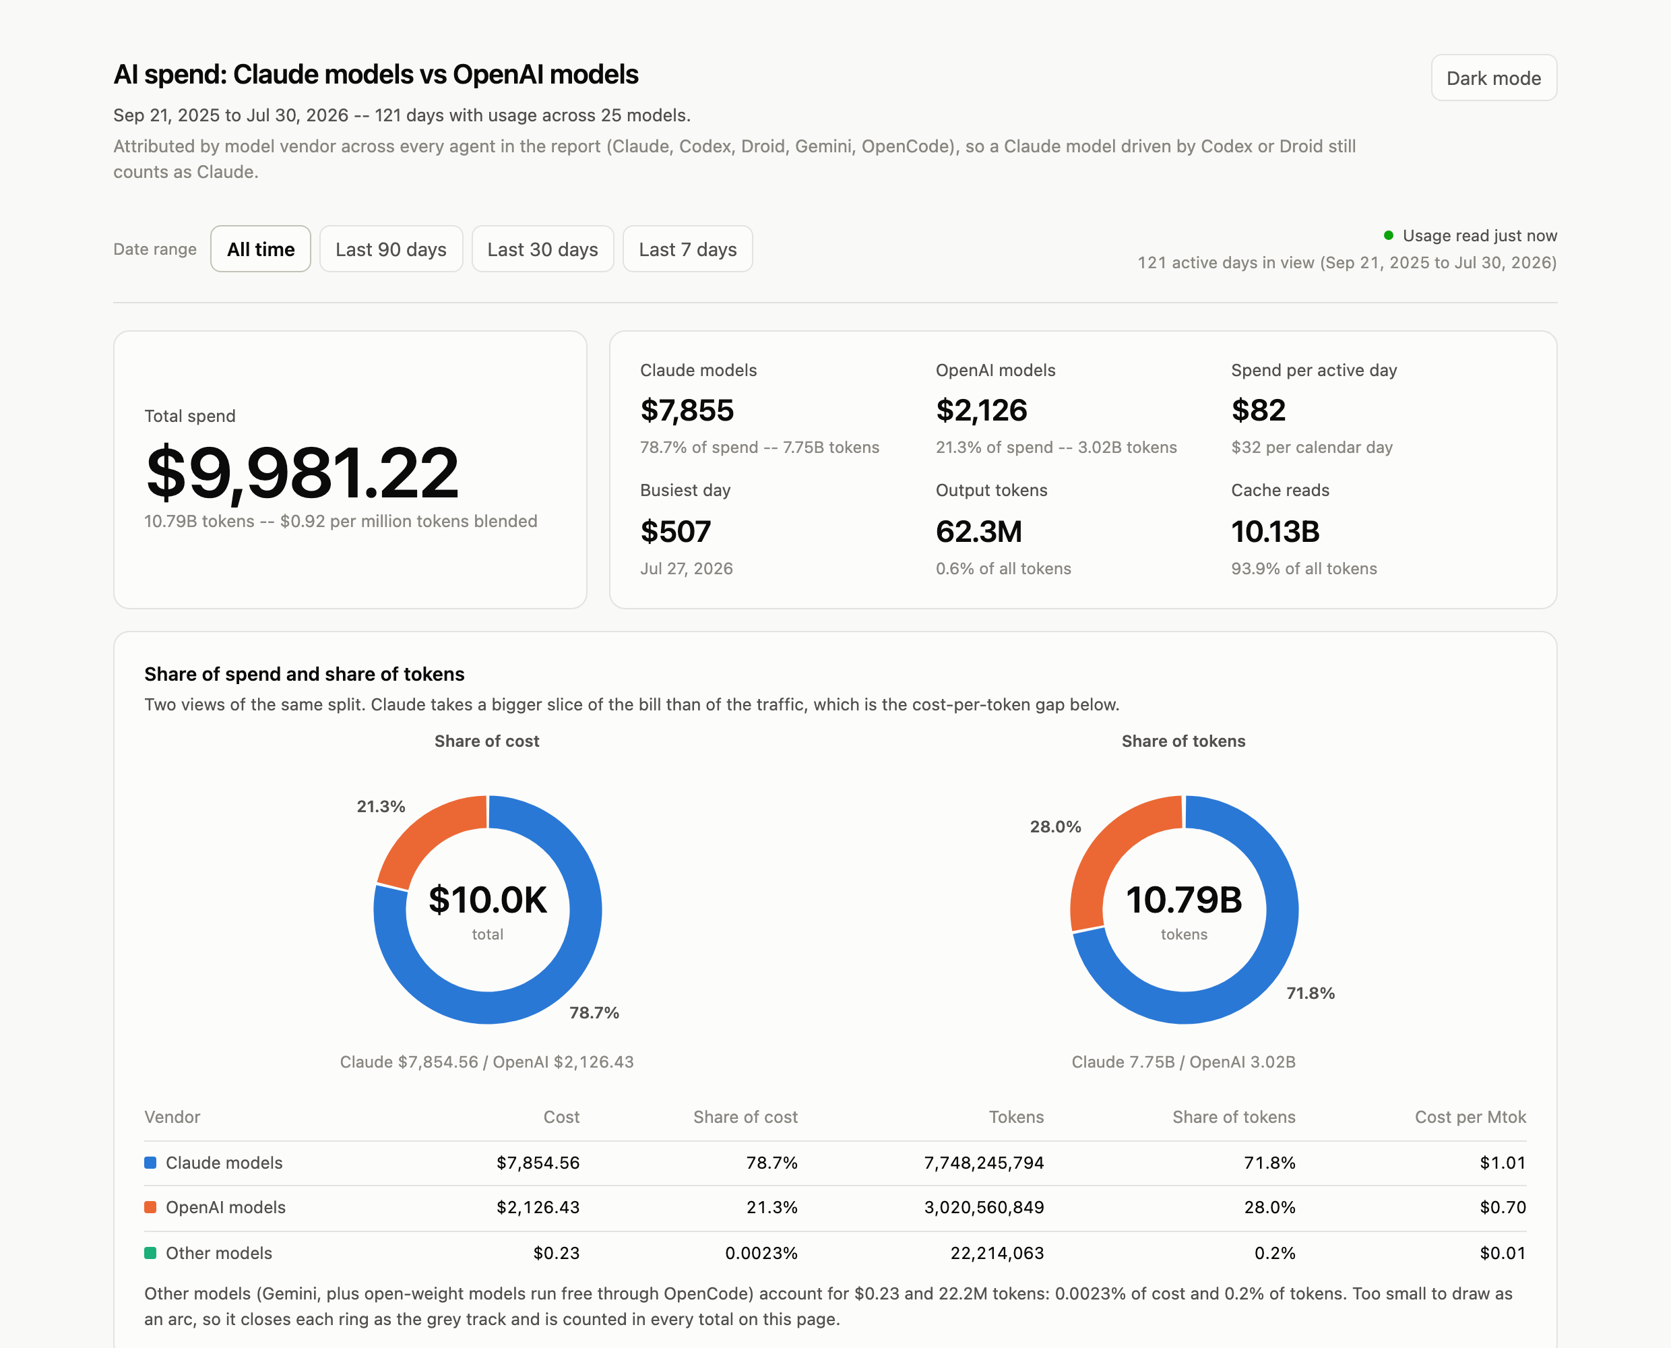Click the $0.01 cost per Mtok cell
The height and width of the screenshot is (1348, 1671).
click(x=1503, y=1252)
